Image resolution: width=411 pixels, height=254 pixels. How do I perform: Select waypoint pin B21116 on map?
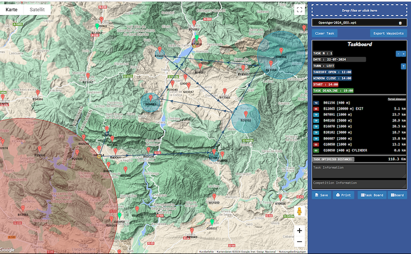[271, 64]
